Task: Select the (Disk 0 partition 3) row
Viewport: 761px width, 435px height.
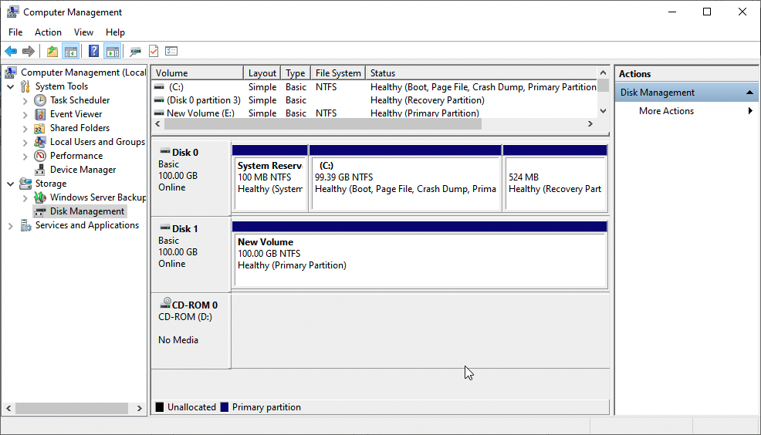Action: click(374, 100)
